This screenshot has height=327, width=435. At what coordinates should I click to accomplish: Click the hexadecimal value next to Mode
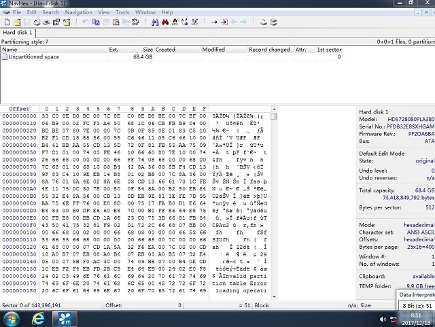(419, 225)
